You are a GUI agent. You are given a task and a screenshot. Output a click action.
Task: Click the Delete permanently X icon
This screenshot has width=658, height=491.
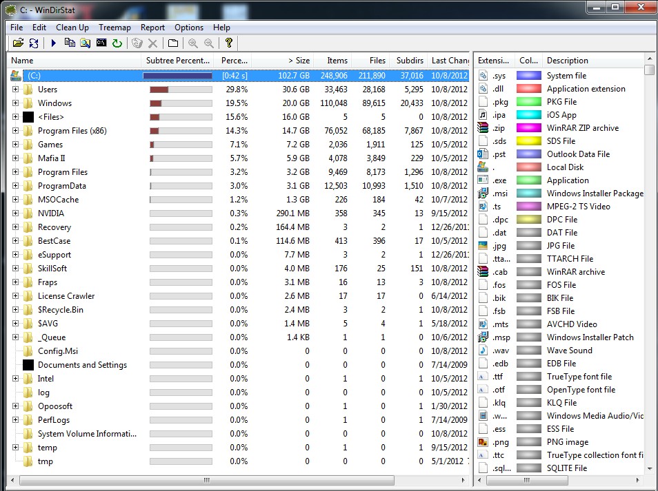152,43
